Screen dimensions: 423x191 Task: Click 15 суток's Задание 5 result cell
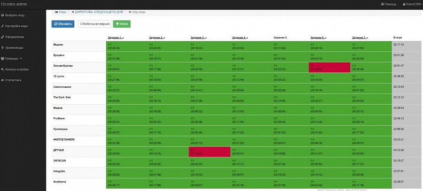coord(290,78)
